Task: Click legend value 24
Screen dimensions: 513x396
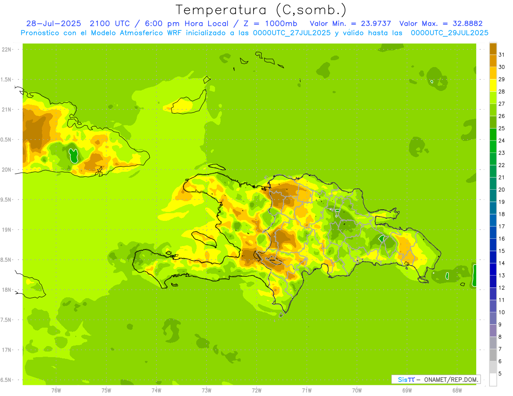Action: point(501,141)
